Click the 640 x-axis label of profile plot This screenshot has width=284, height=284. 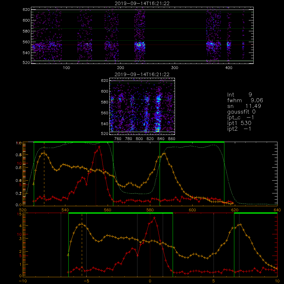point(277,210)
